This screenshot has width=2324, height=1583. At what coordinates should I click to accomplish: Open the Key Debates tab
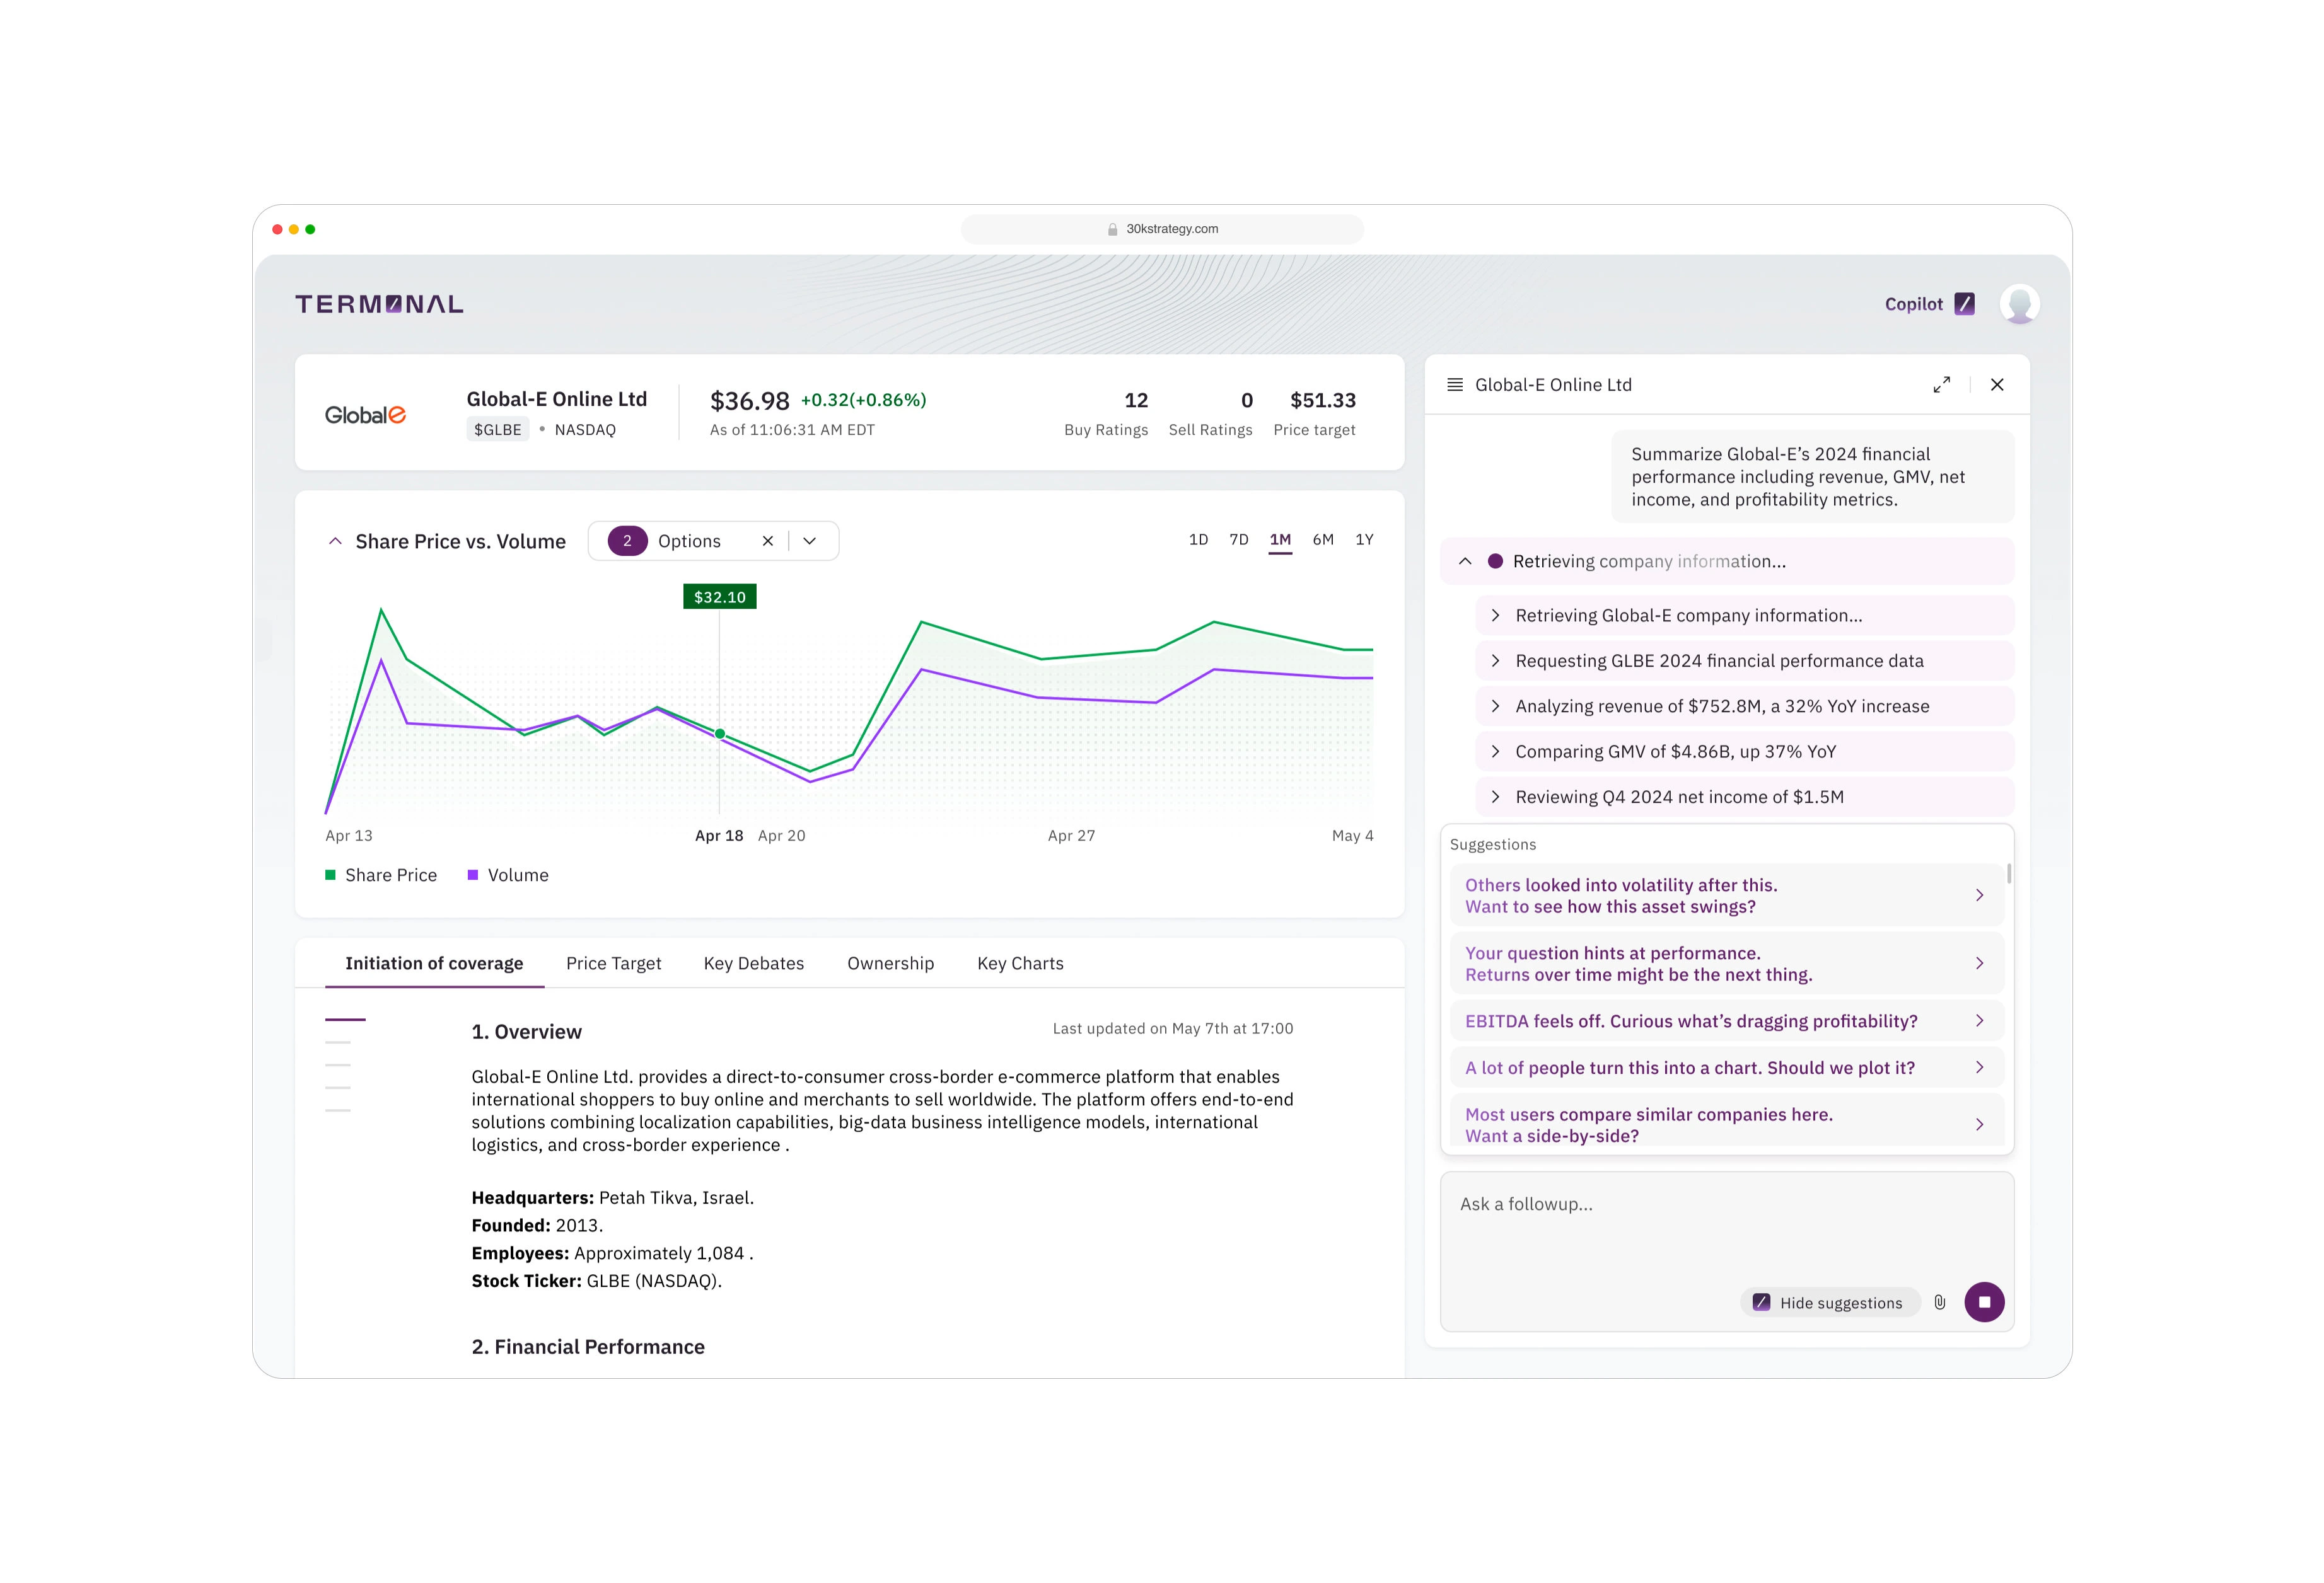[753, 964]
